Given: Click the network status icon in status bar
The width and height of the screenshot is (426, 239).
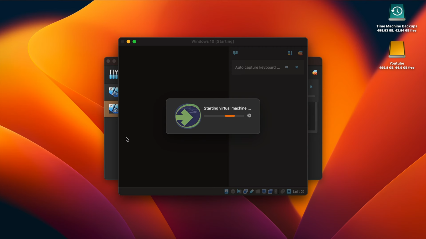Looking at the screenshot, I should pyautogui.click(x=246, y=191).
